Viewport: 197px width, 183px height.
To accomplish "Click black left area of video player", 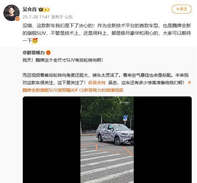I will tap(52, 140).
